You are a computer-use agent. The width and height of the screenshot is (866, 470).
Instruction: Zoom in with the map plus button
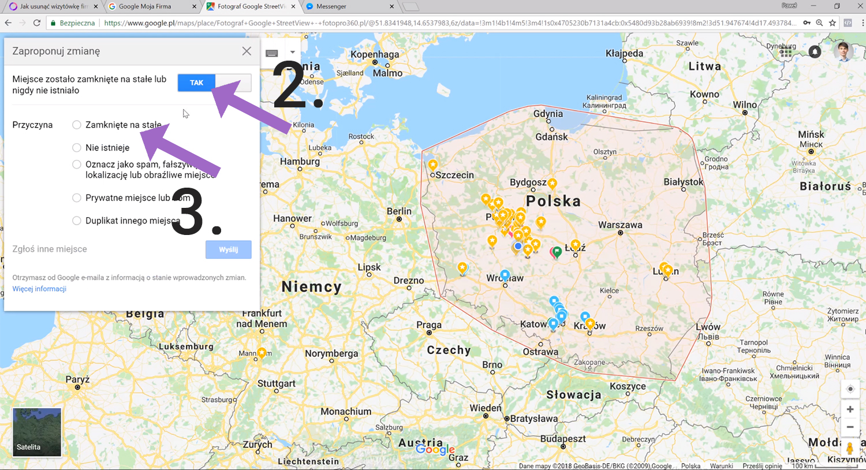tap(850, 409)
